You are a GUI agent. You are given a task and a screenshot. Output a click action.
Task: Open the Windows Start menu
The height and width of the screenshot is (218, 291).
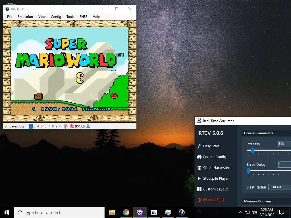point(7,212)
